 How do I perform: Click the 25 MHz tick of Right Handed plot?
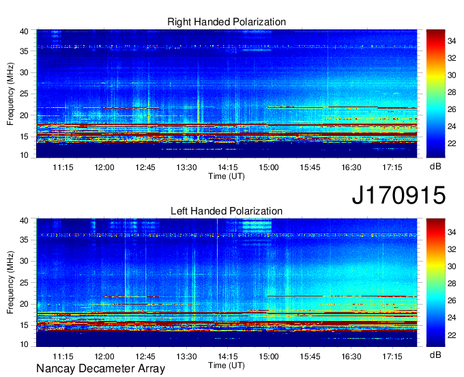tap(25, 94)
